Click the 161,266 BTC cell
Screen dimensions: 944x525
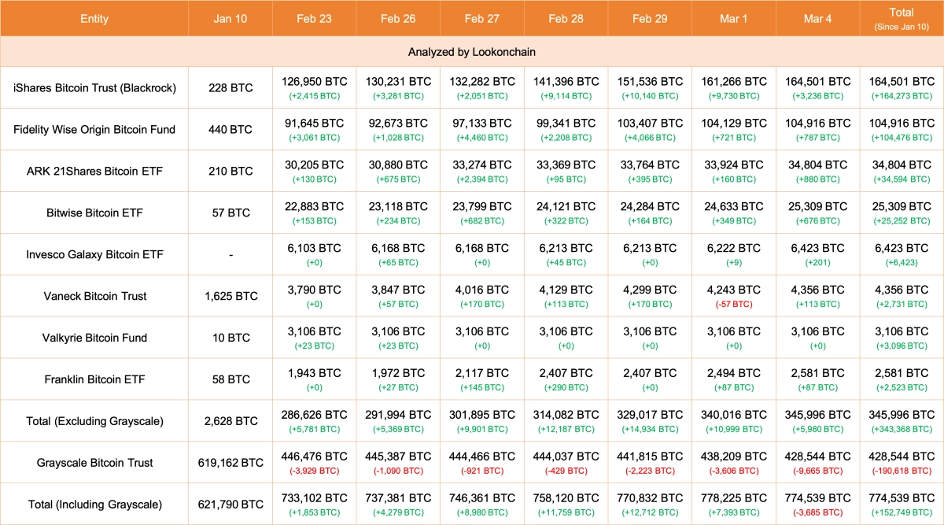[x=734, y=88]
